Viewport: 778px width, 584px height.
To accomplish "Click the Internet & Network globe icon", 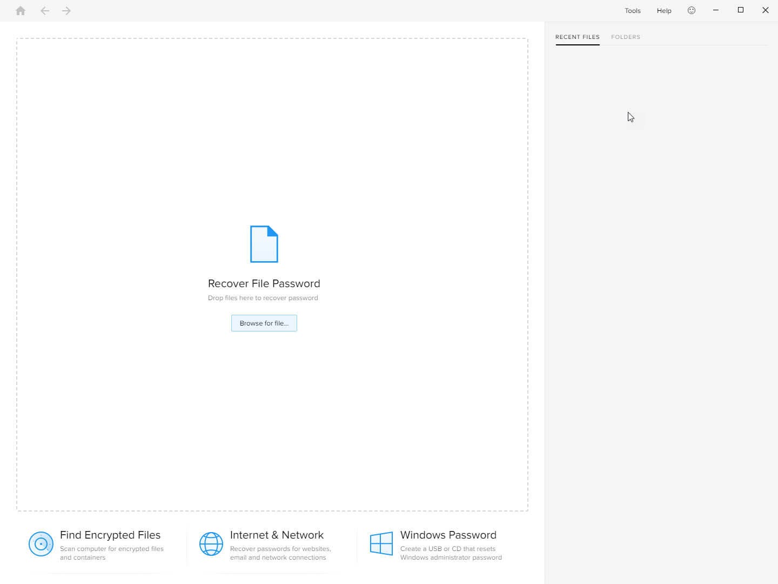I will [x=211, y=544].
